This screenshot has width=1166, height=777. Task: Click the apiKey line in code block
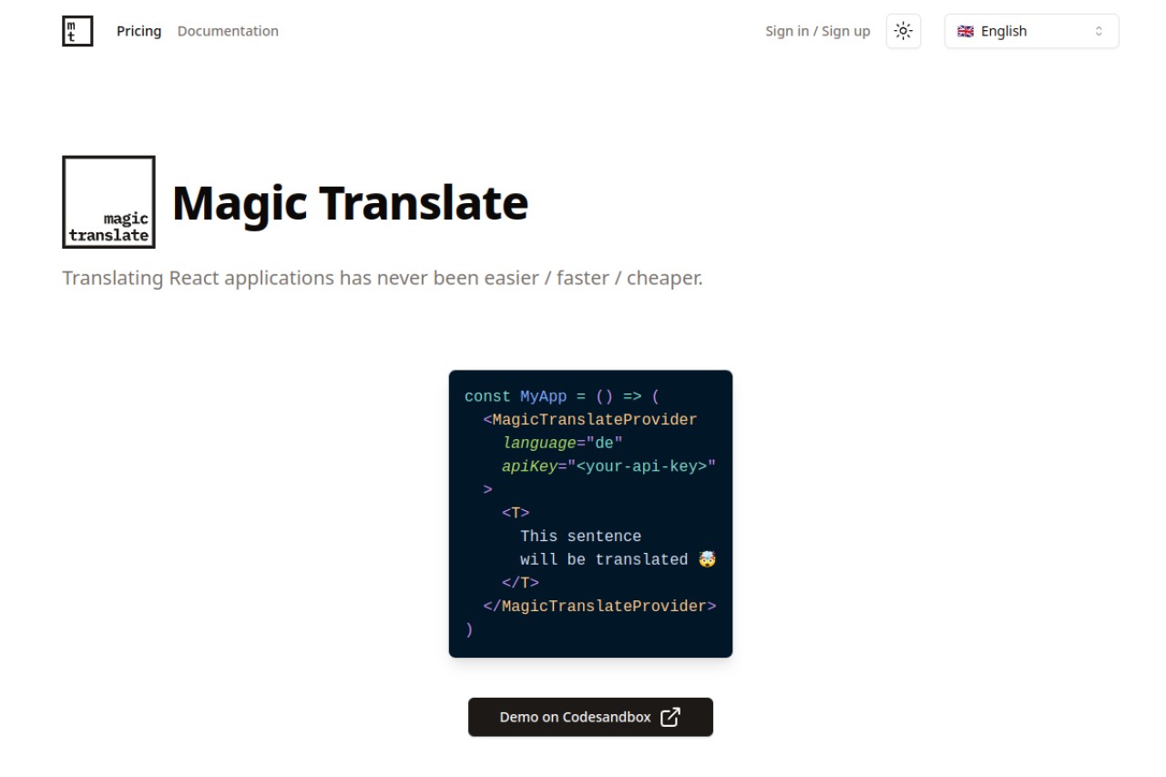(x=609, y=466)
